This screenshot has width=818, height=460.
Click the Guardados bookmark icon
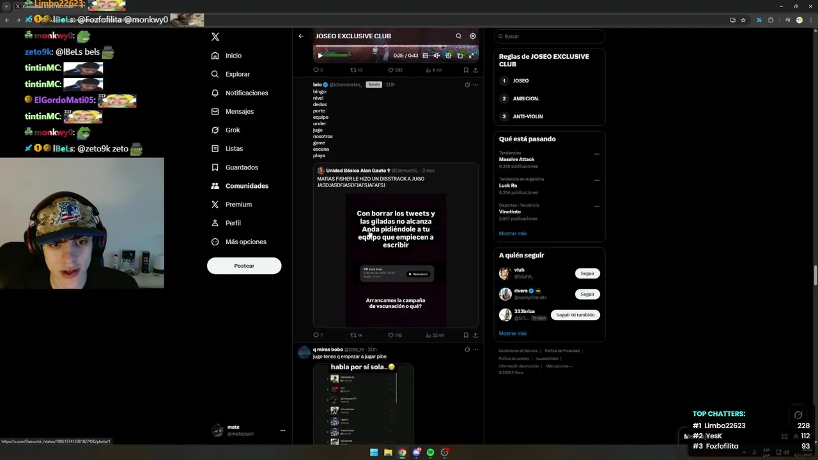point(215,167)
